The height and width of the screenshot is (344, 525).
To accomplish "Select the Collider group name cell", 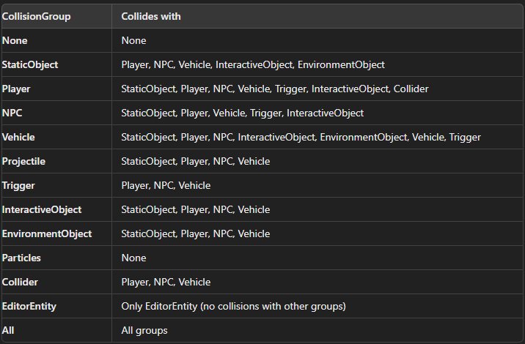I will (x=21, y=282).
